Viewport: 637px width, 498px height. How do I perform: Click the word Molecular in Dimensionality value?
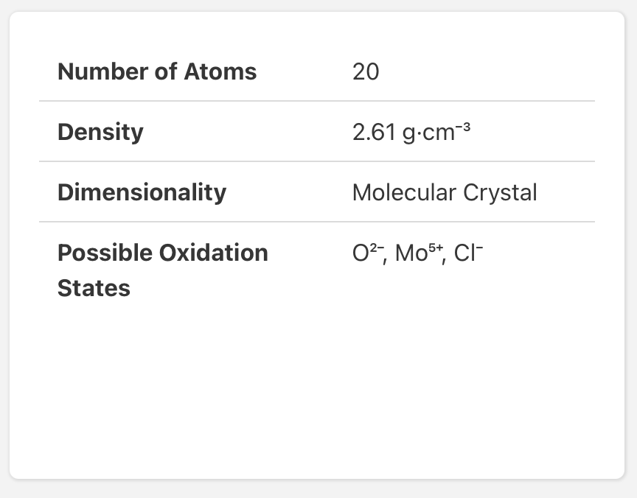404,192
